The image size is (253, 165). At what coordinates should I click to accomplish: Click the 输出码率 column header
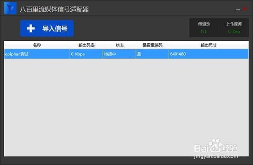click(86, 45)
